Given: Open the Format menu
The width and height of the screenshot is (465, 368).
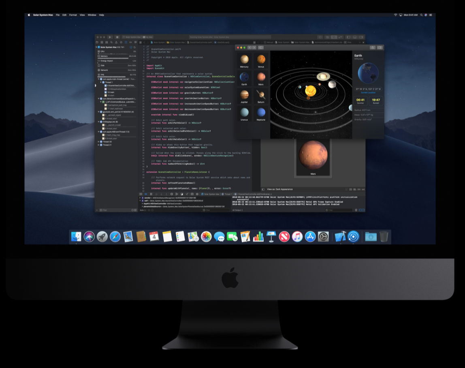Looking at the screenshot, I should 73,15.
